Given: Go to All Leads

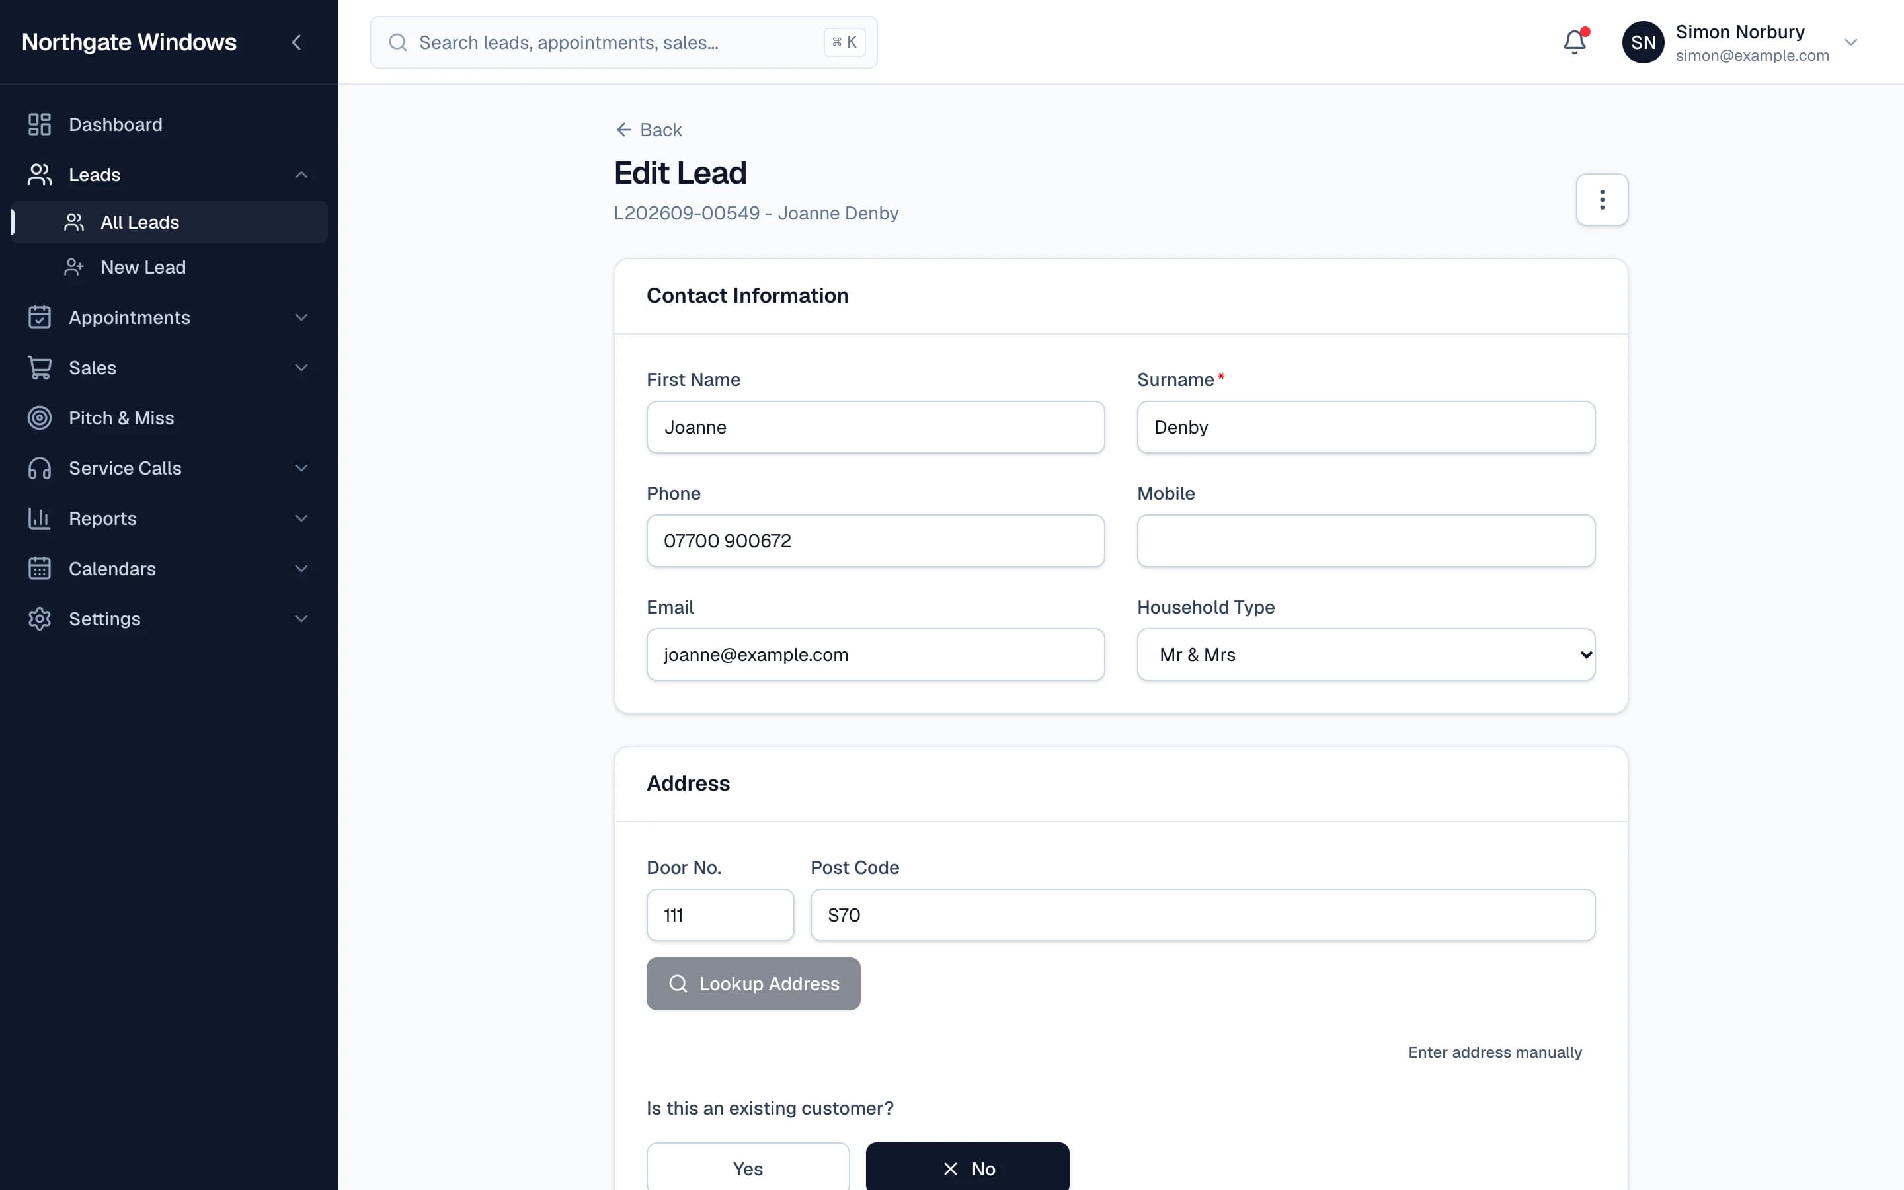Looking at the screenshot, I should pos(170,222).
